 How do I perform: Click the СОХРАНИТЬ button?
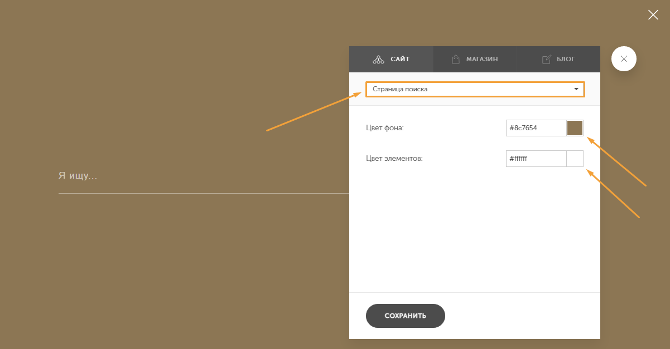pos(406,316)
